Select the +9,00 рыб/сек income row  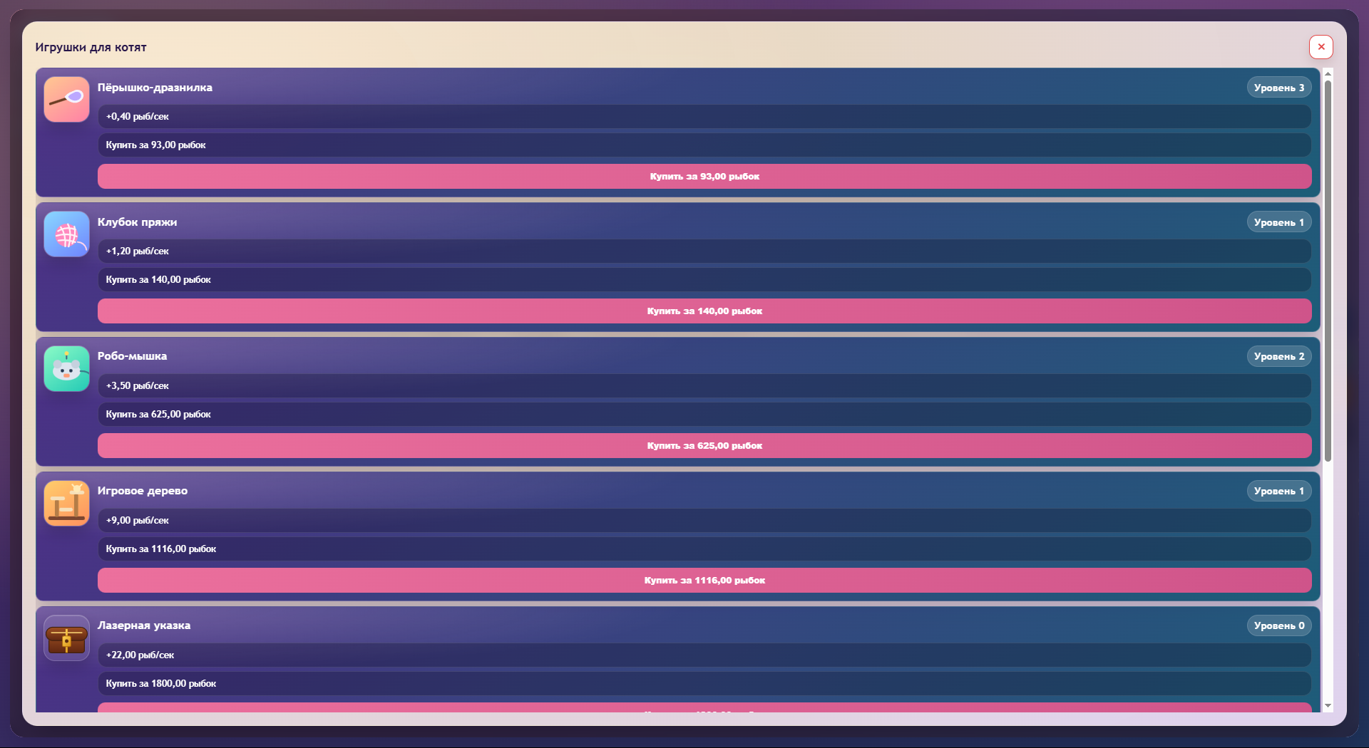point(704,521)
